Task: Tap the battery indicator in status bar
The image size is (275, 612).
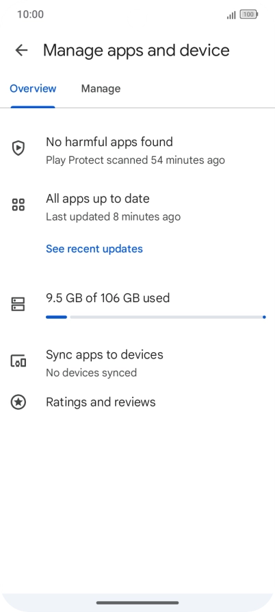Action: pyautogui.click(x=249, y=14)
